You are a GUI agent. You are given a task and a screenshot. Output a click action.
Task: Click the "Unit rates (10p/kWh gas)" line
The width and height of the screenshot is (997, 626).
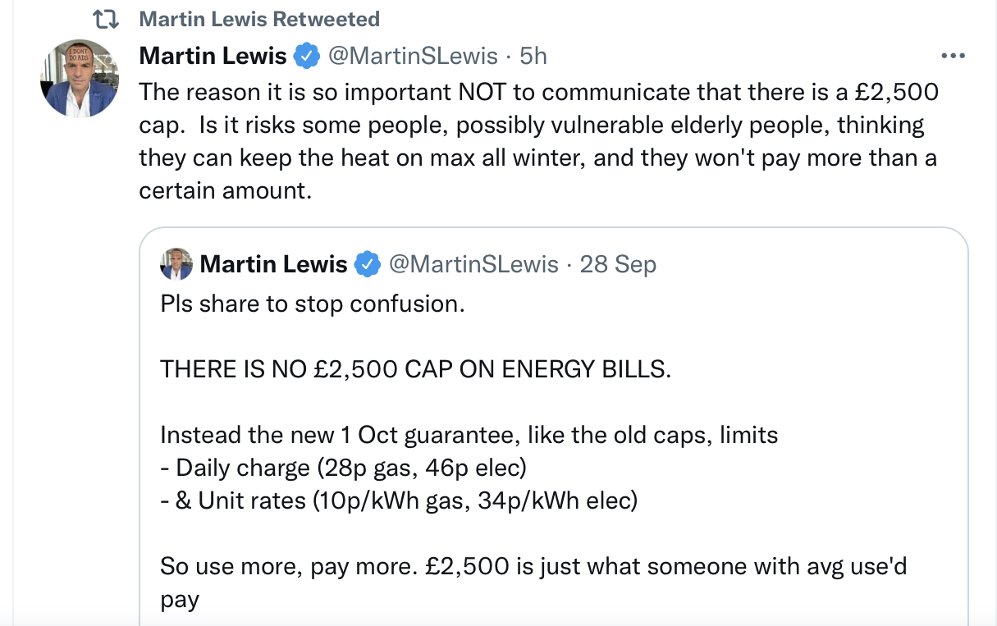398,500
